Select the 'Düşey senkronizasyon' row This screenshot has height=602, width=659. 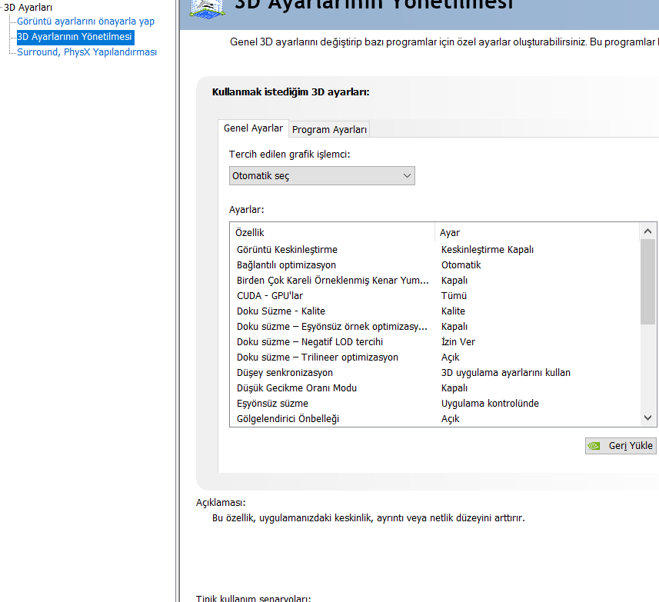pyautogui.click(x=435, y=373)
